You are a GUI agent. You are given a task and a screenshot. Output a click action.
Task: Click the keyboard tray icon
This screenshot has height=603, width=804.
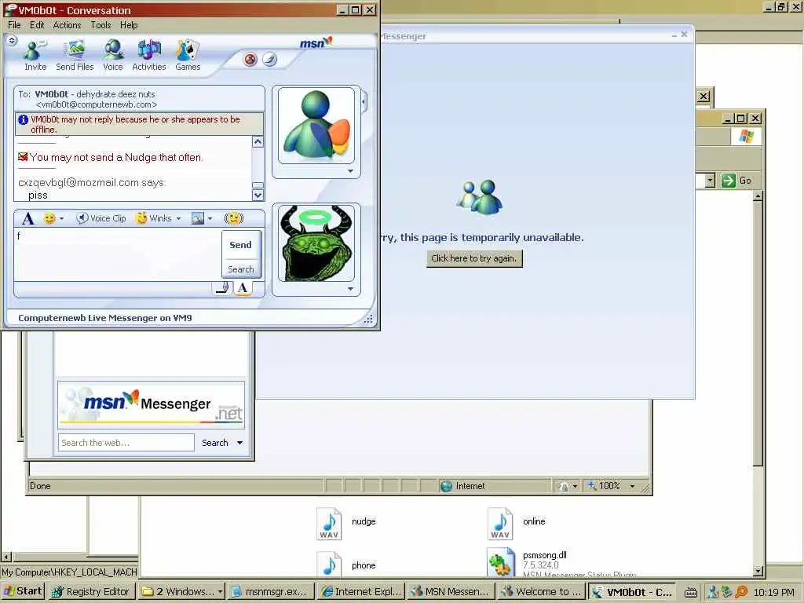691,593
